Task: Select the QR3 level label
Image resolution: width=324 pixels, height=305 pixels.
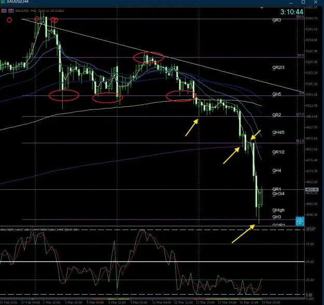Action: (x=276, y=20)
